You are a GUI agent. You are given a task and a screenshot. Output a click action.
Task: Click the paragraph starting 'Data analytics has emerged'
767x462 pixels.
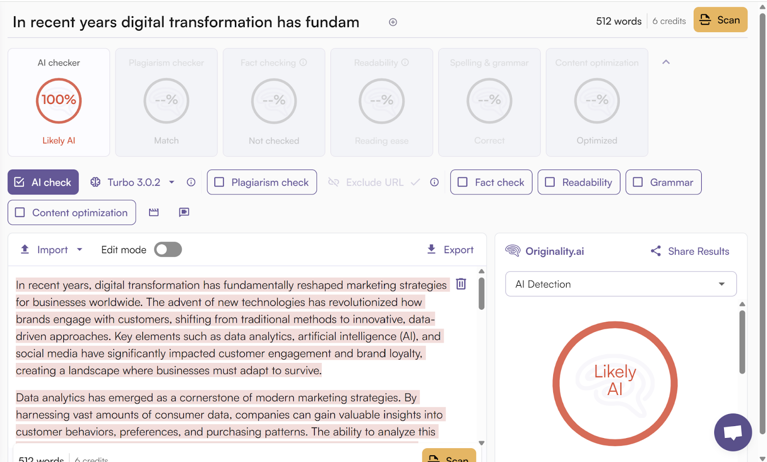(231, 415)
